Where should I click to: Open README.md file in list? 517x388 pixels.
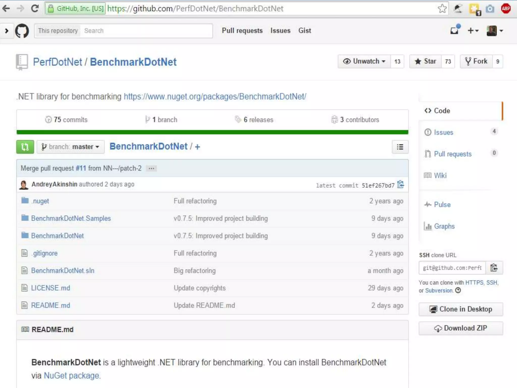(x=50, y=305)
